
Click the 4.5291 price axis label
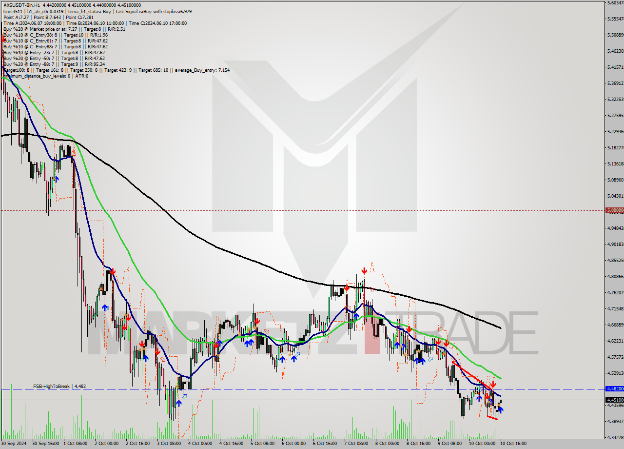point(615,373)
